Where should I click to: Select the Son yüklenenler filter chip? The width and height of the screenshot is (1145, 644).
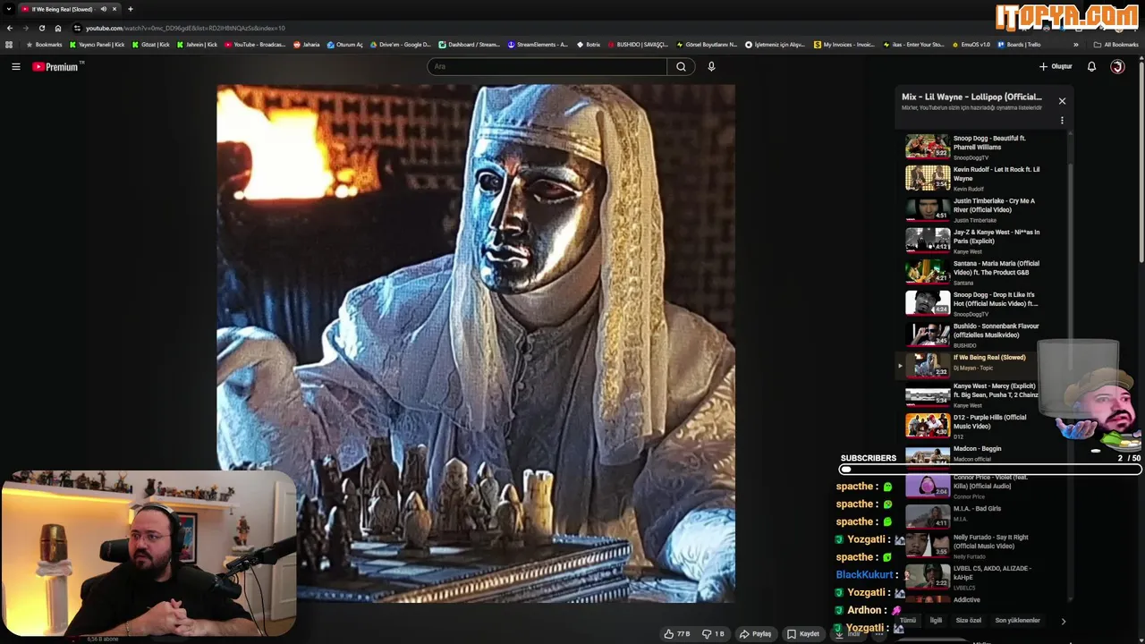[1017, 620]
